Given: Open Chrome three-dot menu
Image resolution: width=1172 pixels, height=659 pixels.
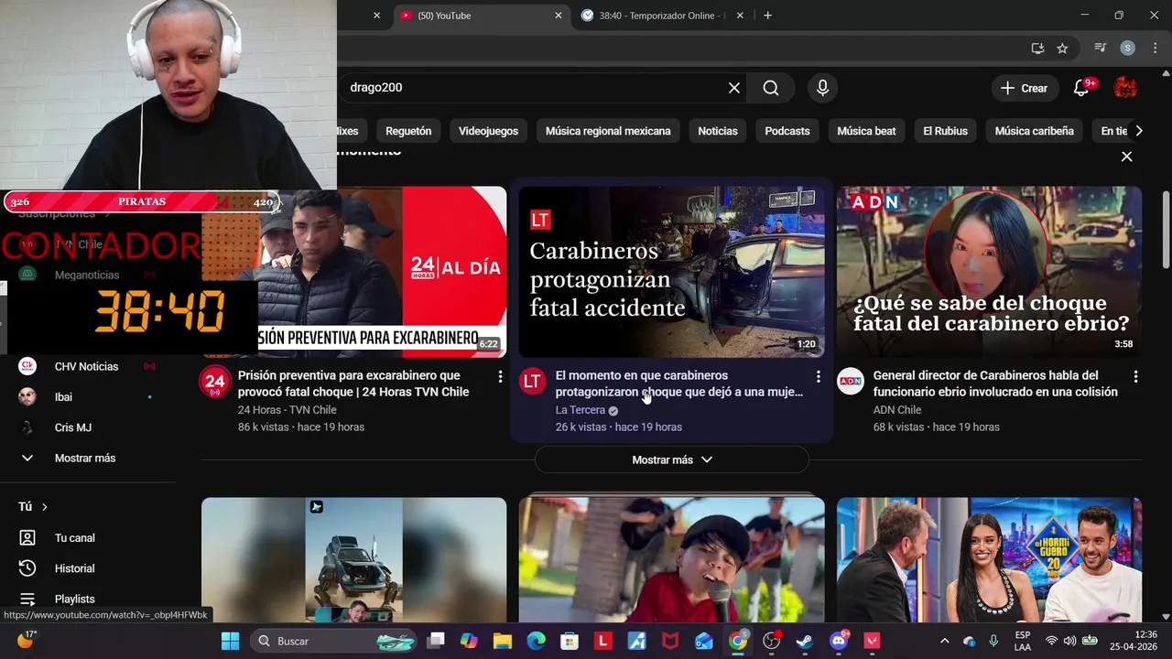Looking at the screenshot, I should coord(1154,49).
